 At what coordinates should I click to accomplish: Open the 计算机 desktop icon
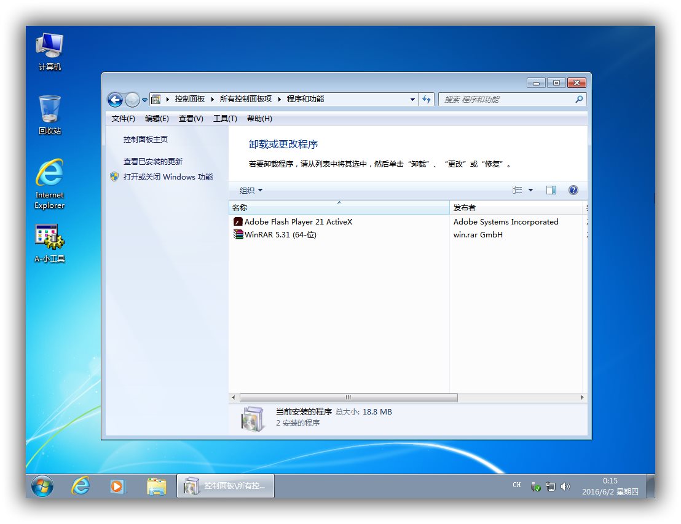[50, 52]
